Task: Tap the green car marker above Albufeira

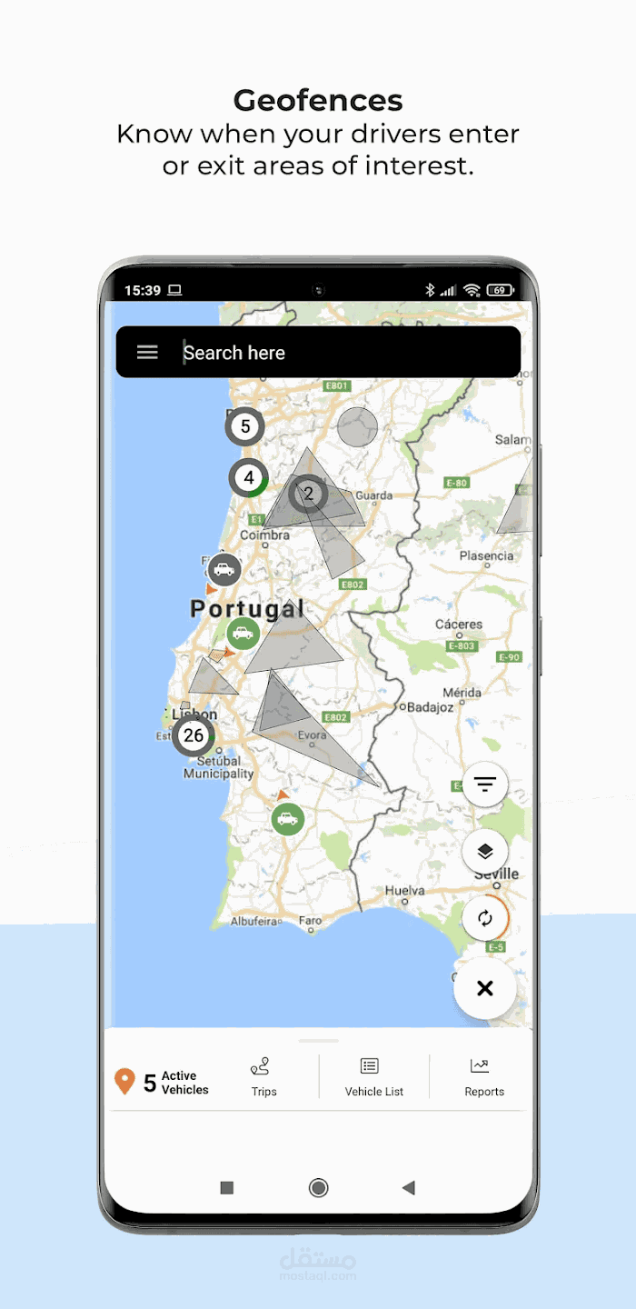Action: click(x=287, y=819)
